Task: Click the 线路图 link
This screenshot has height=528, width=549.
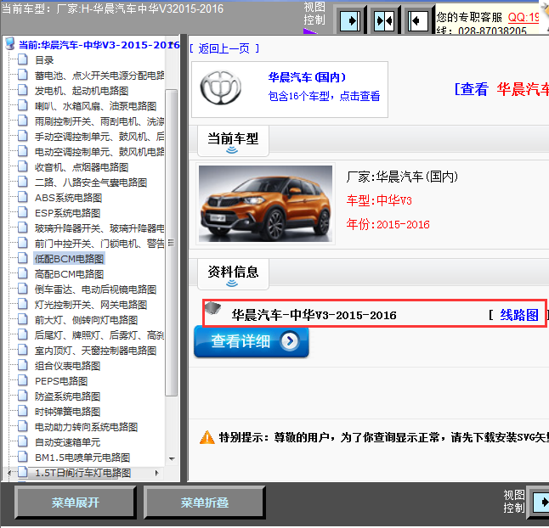Action: (519, 315)
